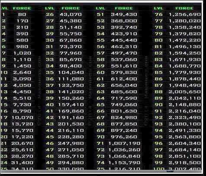Click level number 88 in the table
The height and width of the screenshot is (176, 206).
click(158, 92)
